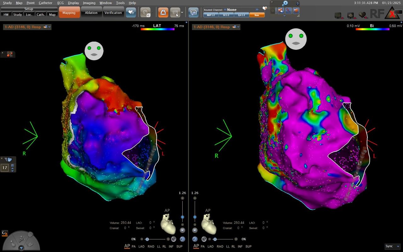Image resolution: width=403 pixels, height=252 pixels.
Task: Click the center heart button in left view
Action: point(182,230)
